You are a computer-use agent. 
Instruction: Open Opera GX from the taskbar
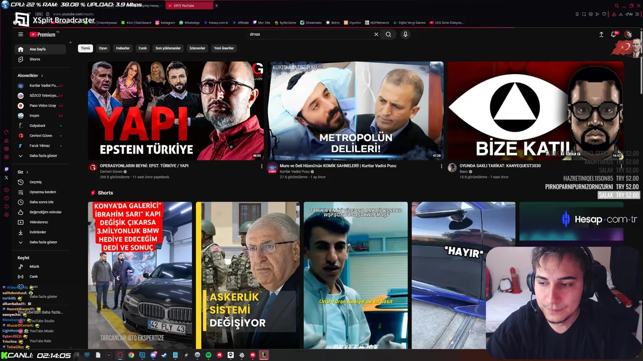pos(120,355)
